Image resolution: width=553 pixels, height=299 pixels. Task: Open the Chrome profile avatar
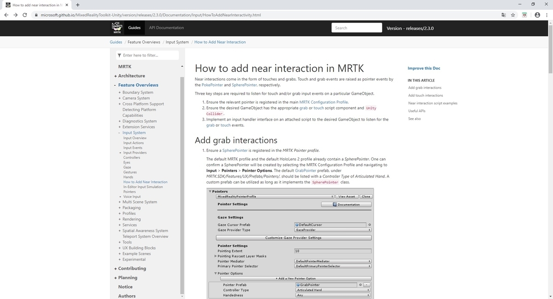pos(537,15)
